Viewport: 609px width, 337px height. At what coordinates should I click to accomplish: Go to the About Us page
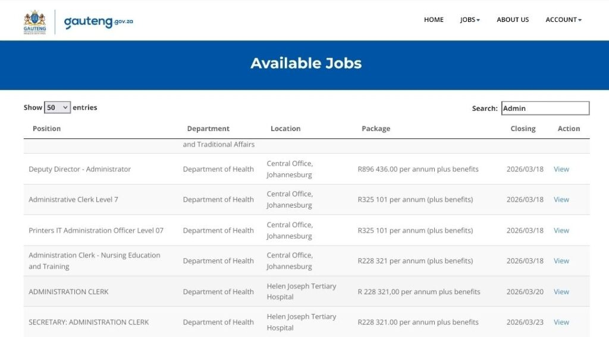tap(513, 20)
